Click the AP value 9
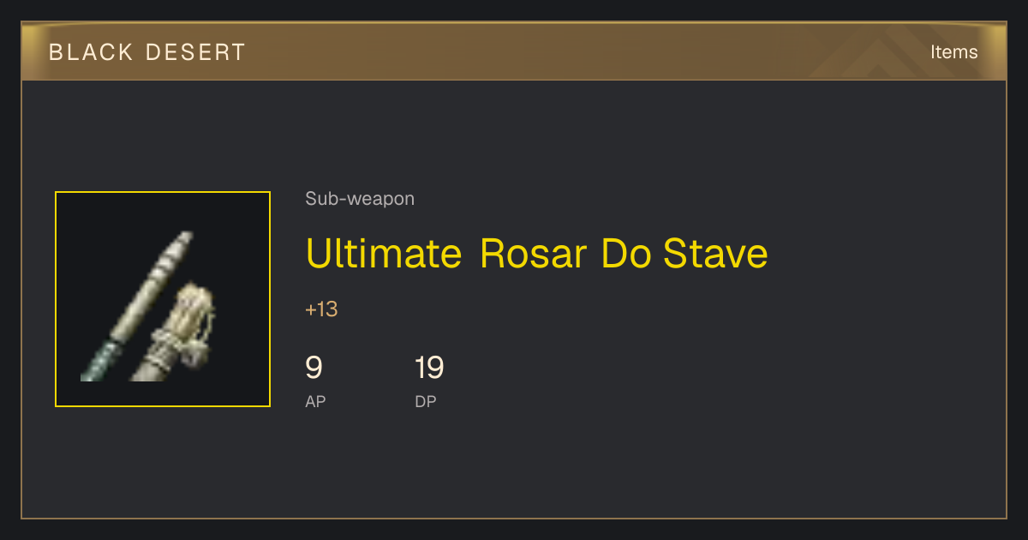The height and width of the screenshot is (540, 1028). (314, 368)
